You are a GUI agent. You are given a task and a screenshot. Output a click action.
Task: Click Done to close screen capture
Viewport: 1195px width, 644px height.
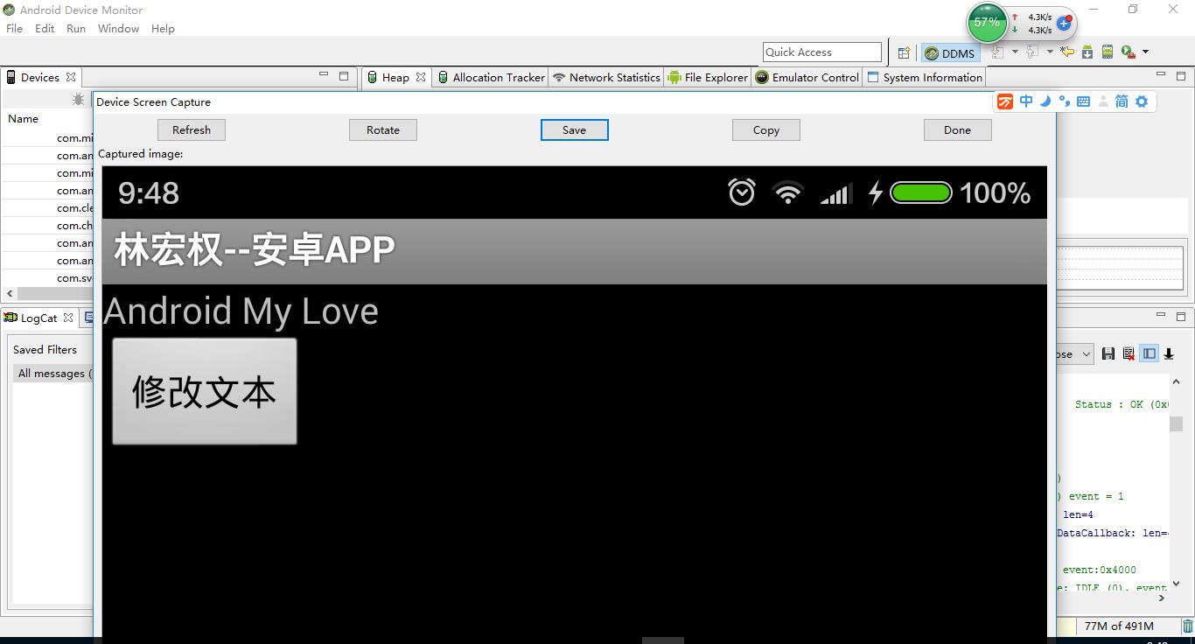coord(958,129)
